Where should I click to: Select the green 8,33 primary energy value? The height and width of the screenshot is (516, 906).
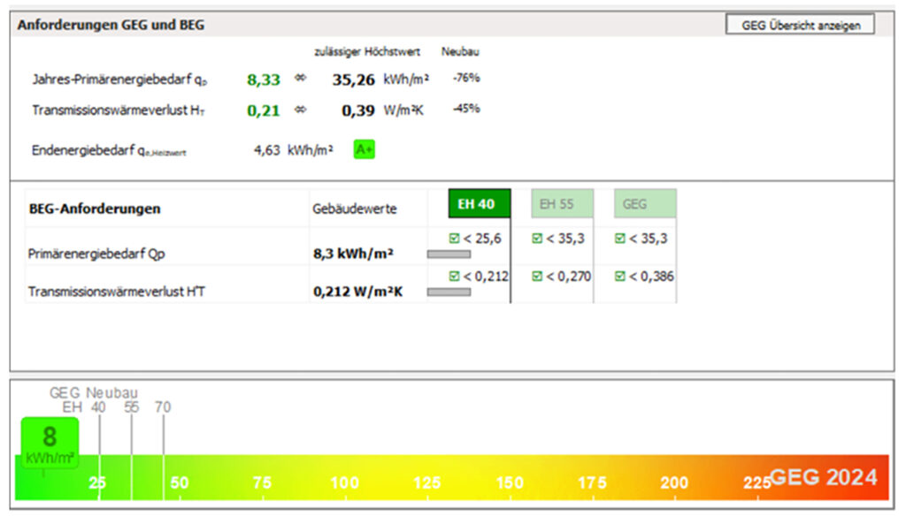(264, 80)
